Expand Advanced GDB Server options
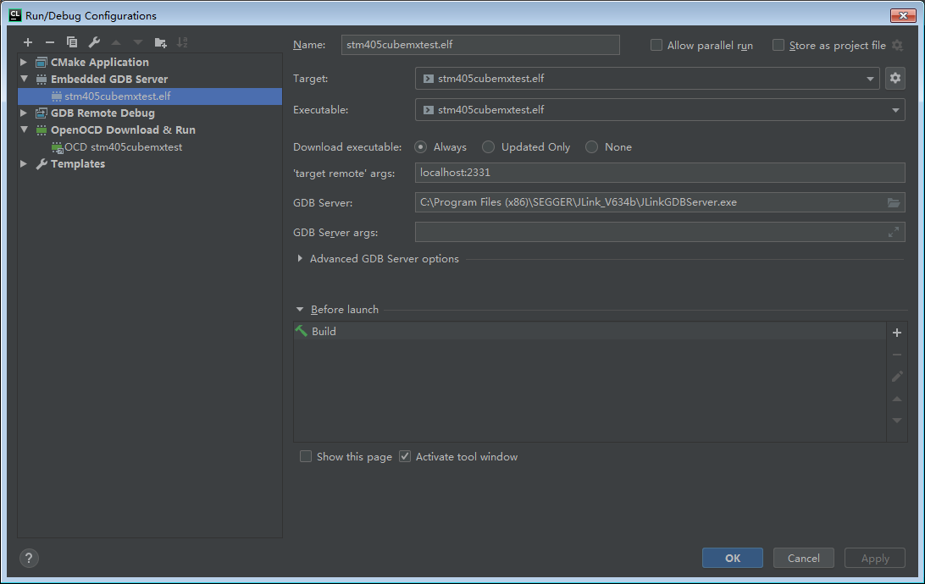This screenshot has width=925, height=584. point(299,259)
